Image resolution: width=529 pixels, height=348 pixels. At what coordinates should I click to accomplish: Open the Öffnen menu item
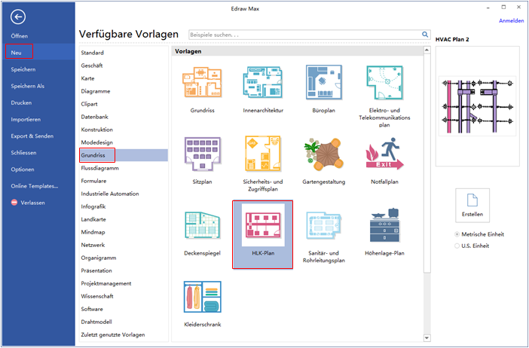[20, 35]
